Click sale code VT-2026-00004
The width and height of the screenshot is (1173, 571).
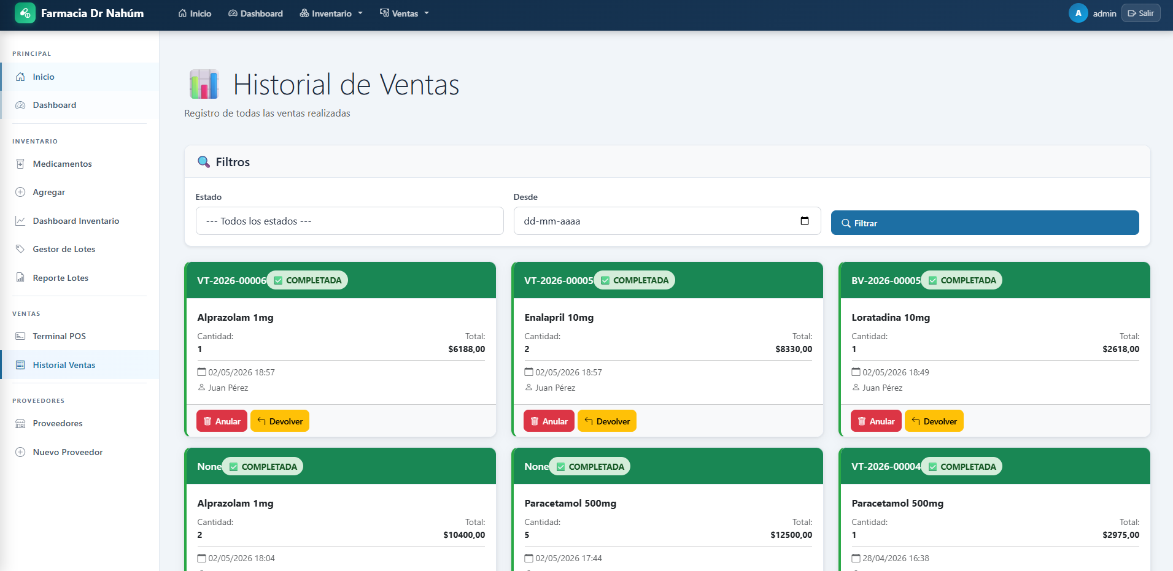(886, 467)
